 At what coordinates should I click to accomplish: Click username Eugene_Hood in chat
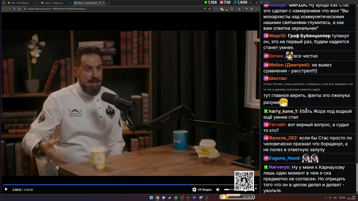coord(285,158)
